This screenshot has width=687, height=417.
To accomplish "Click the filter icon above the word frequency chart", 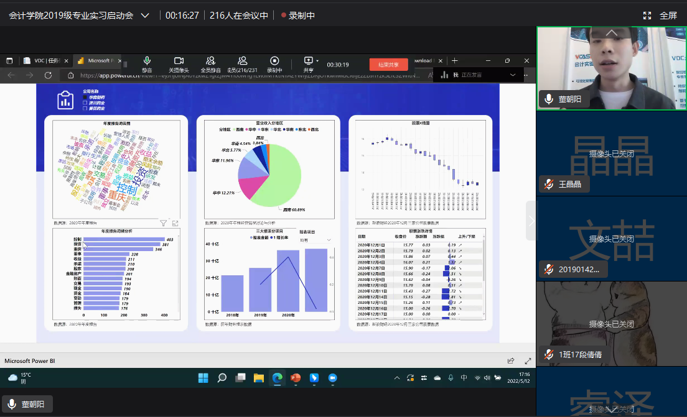I will [x=163, y=222].
